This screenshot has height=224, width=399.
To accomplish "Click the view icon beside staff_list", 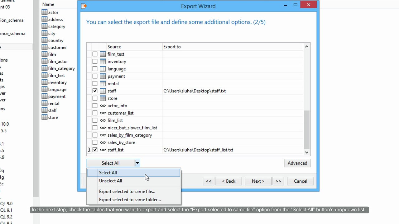I will click(103, 150).
